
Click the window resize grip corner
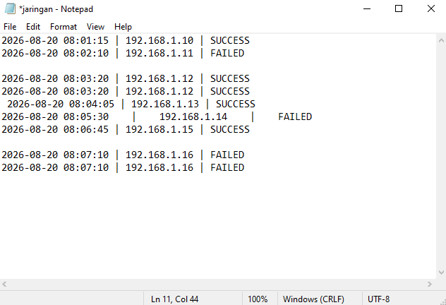click(442, 301)
